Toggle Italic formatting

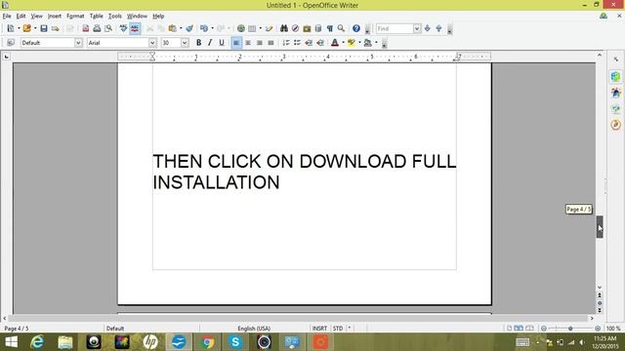point(210,43)
